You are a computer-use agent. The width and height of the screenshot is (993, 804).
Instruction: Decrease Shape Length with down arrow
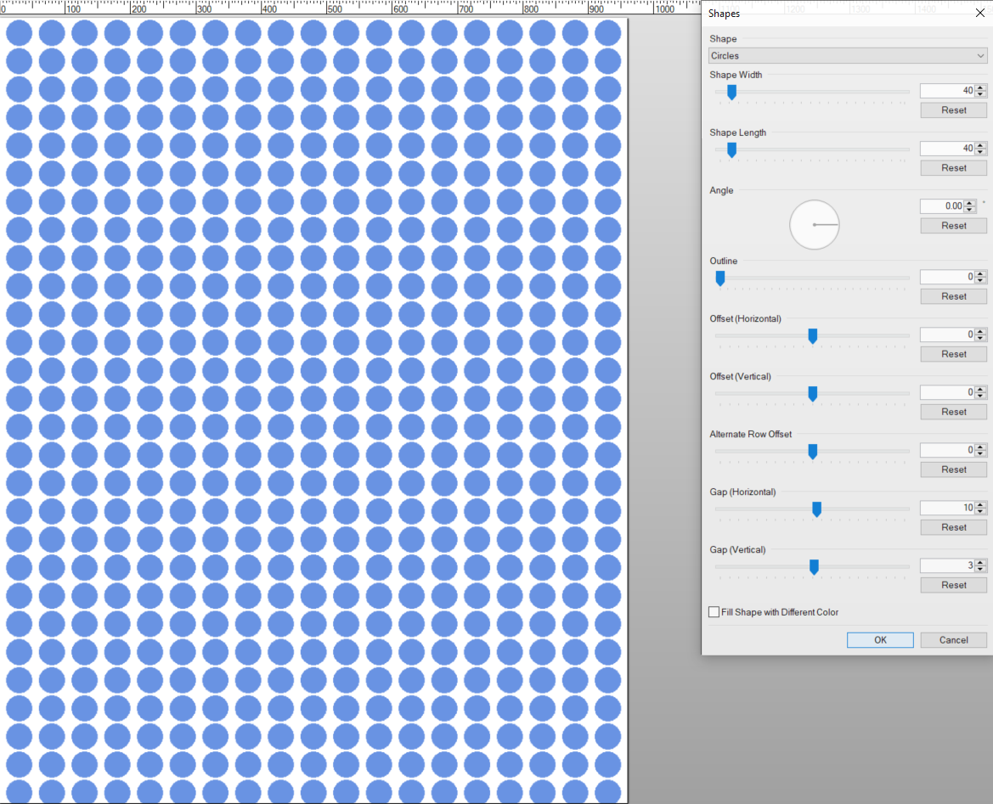point(981,152)
